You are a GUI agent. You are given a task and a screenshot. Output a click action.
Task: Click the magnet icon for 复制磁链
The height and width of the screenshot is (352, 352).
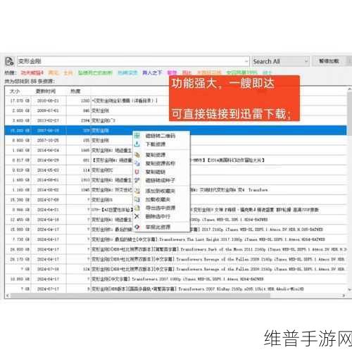point(137,172)
